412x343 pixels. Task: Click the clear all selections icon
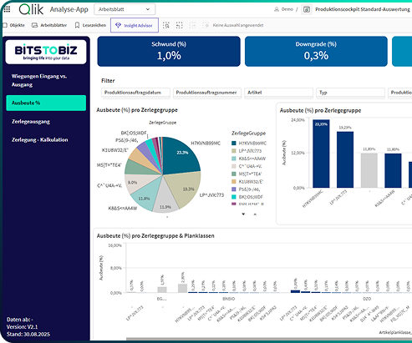(x=206, y=25)
